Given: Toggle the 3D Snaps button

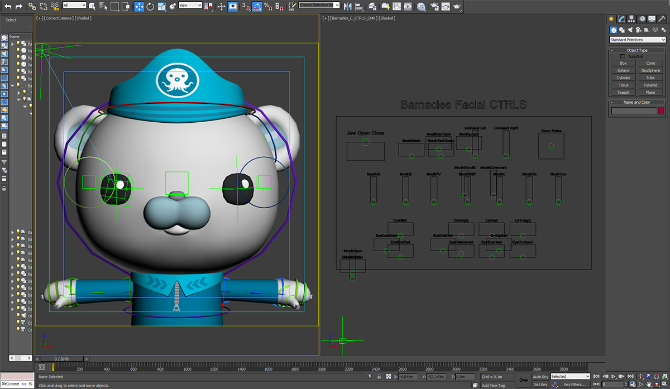Looking at the screenshot, I should coord(246,7).
